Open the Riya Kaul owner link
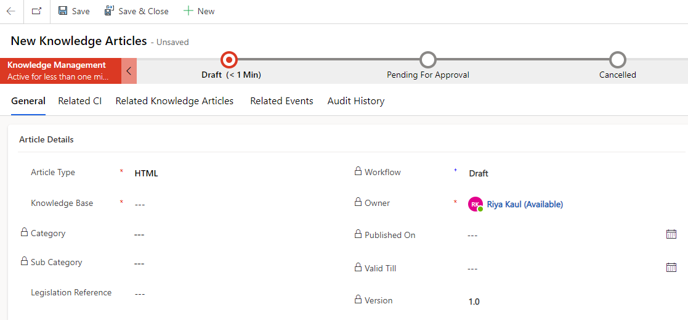688x320 pixels. tap(525, 204)
